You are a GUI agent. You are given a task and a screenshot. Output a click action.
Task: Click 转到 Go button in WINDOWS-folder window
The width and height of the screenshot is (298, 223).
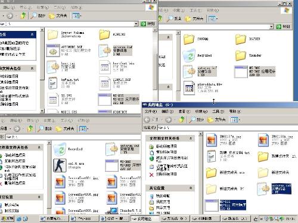(148, 24)
